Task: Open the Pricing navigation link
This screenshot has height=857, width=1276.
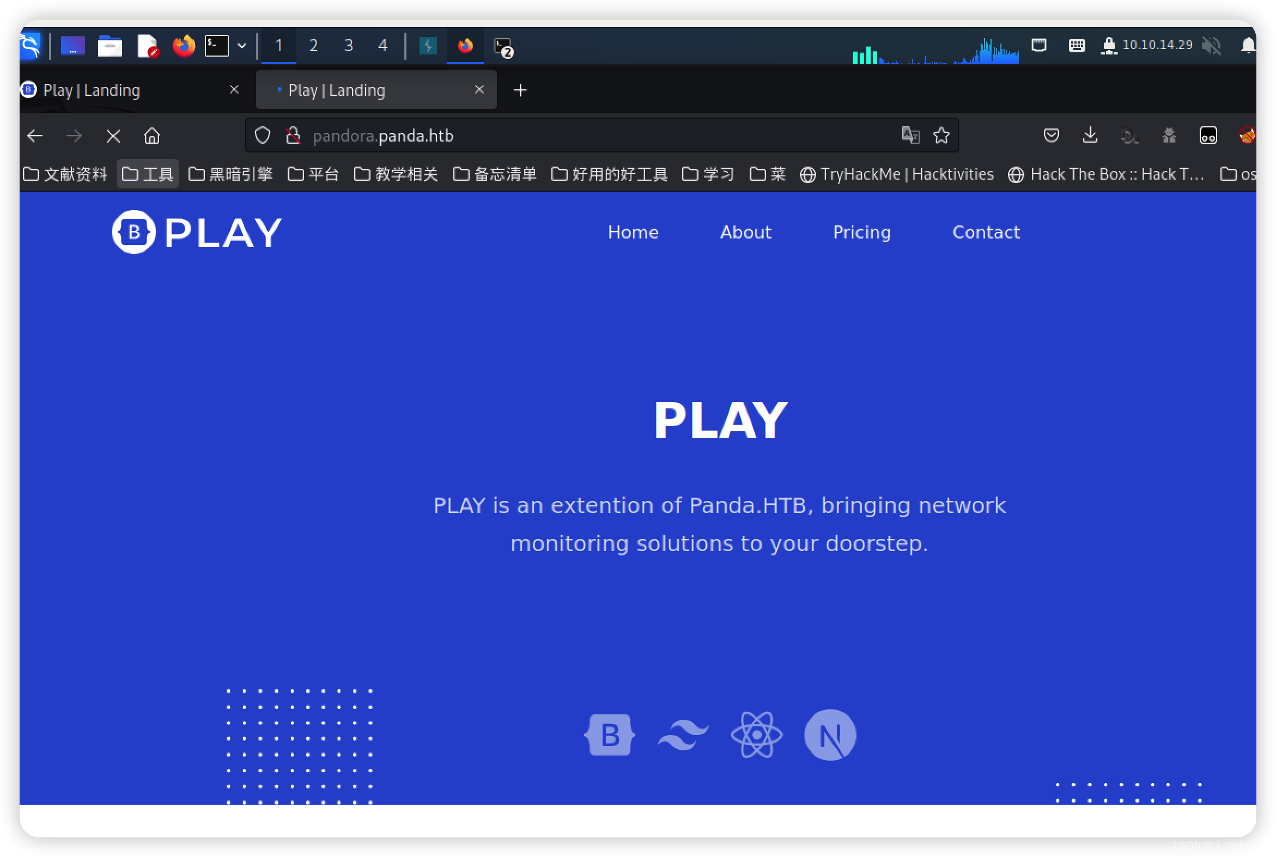Action: pos(862,232)
